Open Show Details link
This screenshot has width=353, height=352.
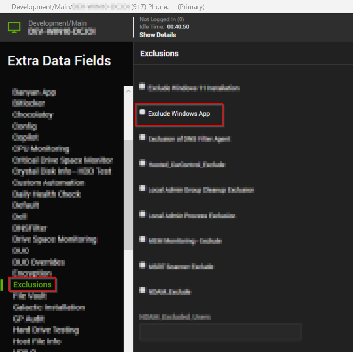158,35
